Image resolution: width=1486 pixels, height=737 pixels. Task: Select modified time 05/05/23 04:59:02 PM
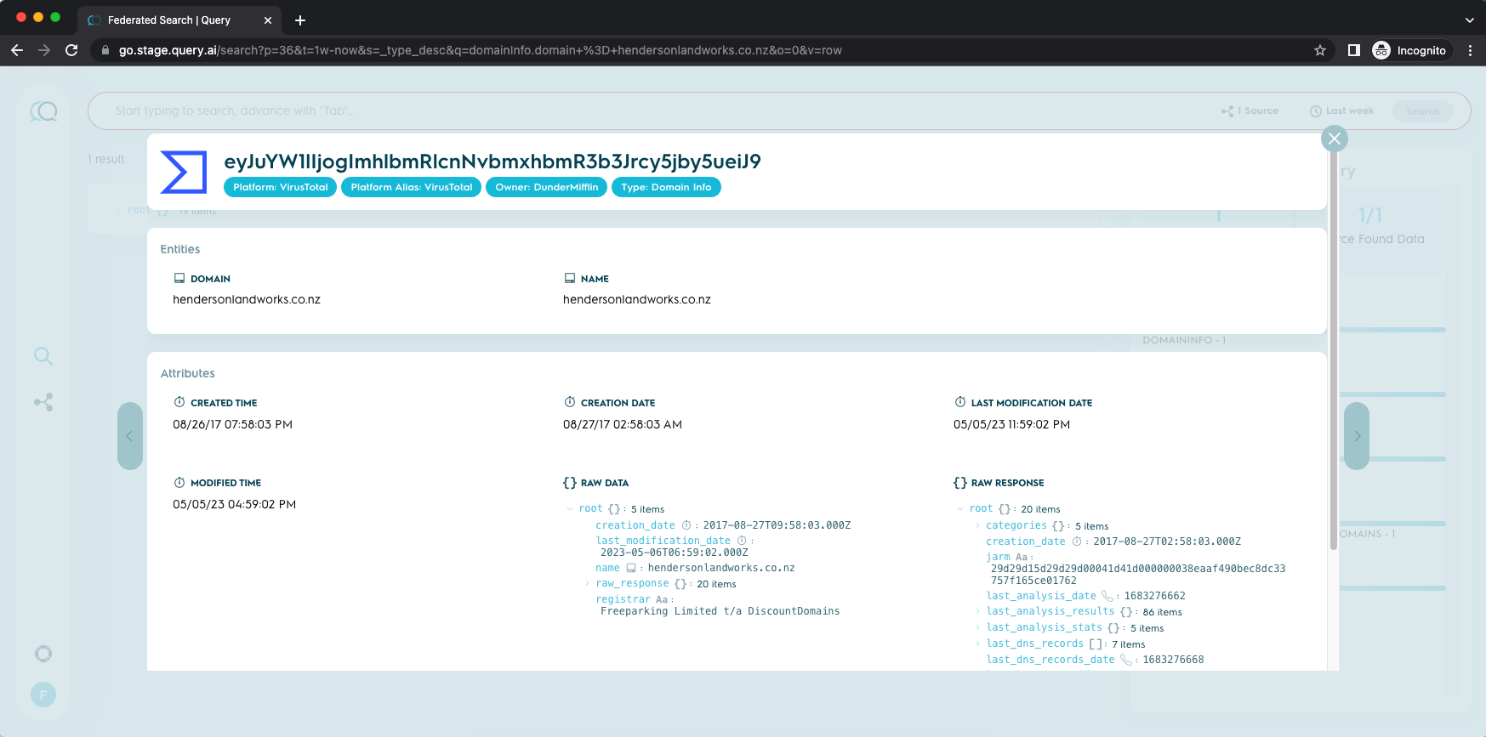point(235,504)
